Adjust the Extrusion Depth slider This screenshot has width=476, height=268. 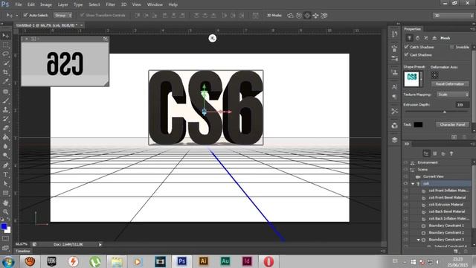(x=445, y=112)
